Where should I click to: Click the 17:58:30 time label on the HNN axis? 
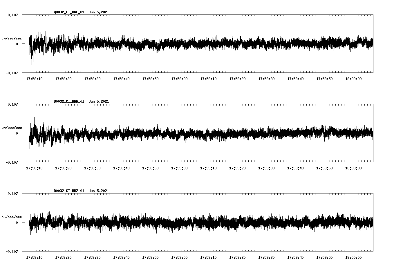click(92, 168)
